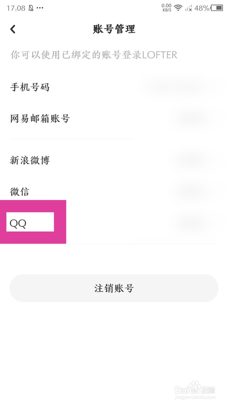228x405 pixels.
Task: Select the 微信 account entry
Action: [x=20, y=192]
